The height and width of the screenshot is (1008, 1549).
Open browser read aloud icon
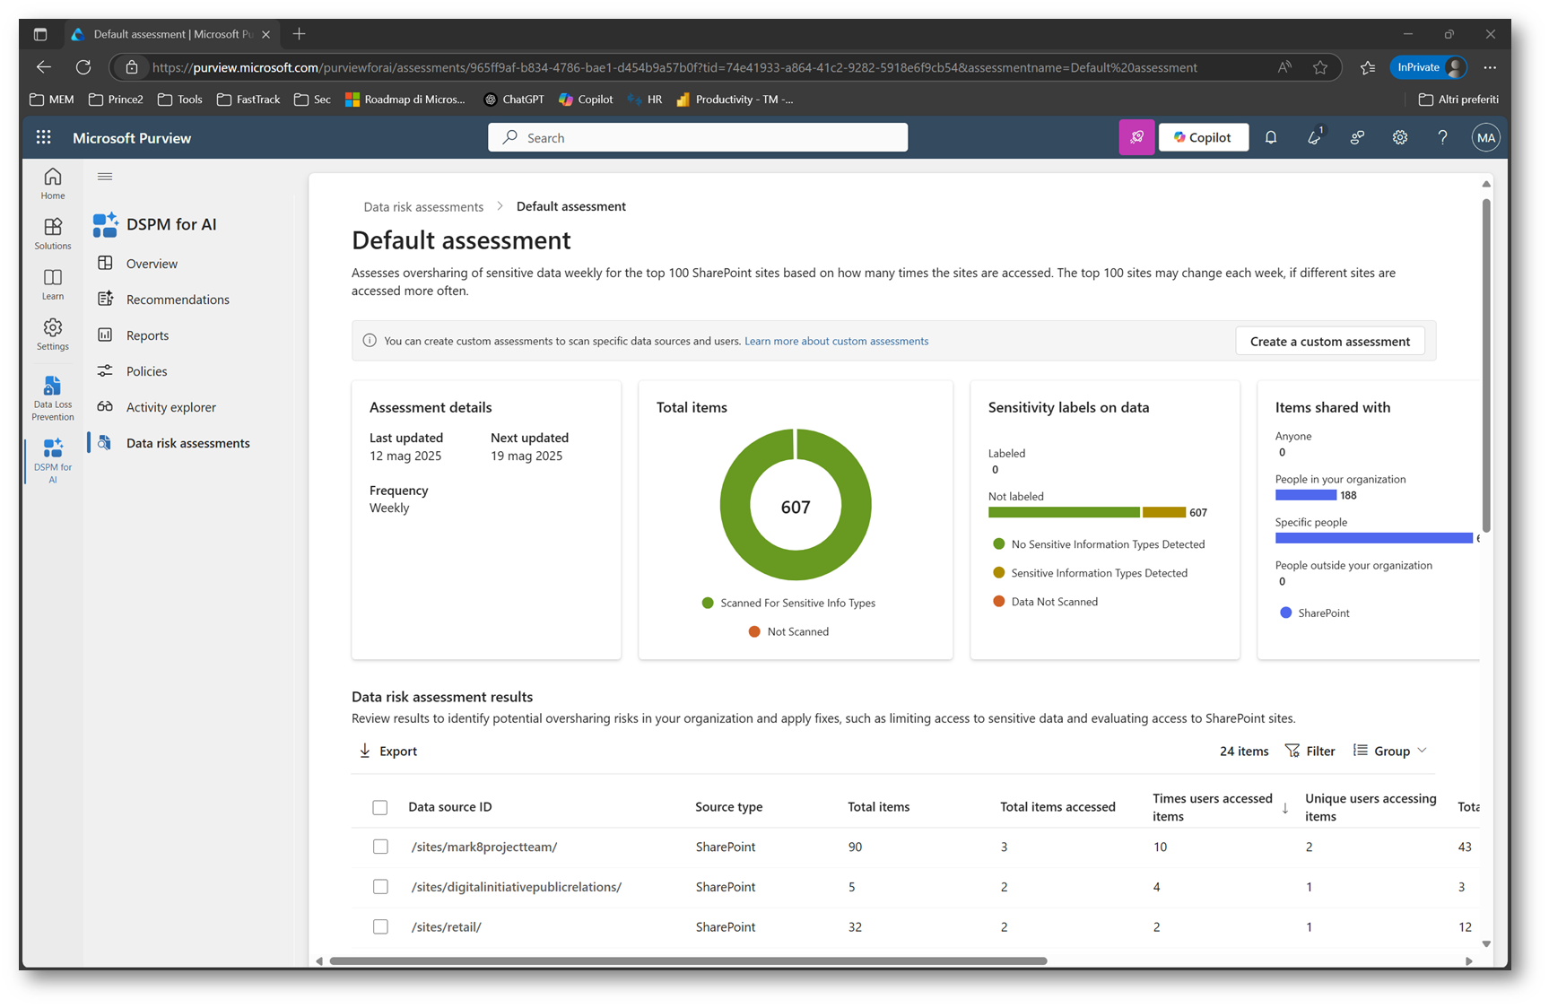click(1284, 67)
